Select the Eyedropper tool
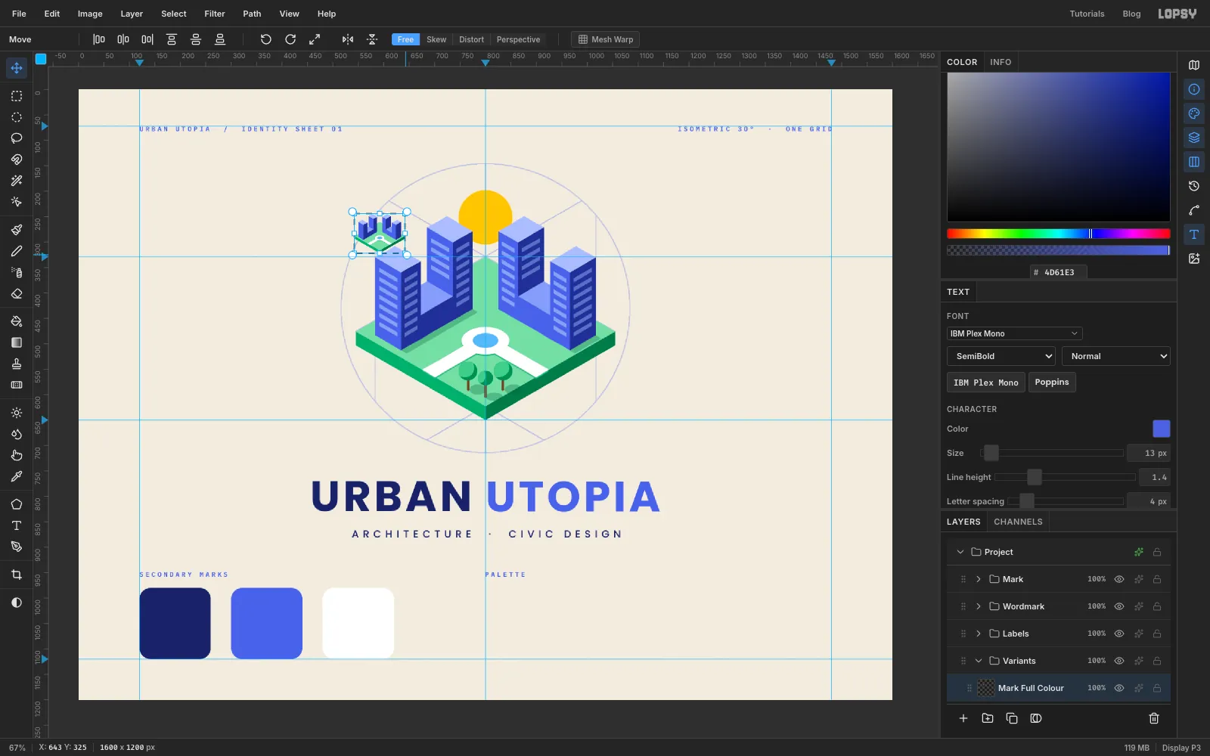Viewport: 1210px width, 756px height. tap(17, 476)
